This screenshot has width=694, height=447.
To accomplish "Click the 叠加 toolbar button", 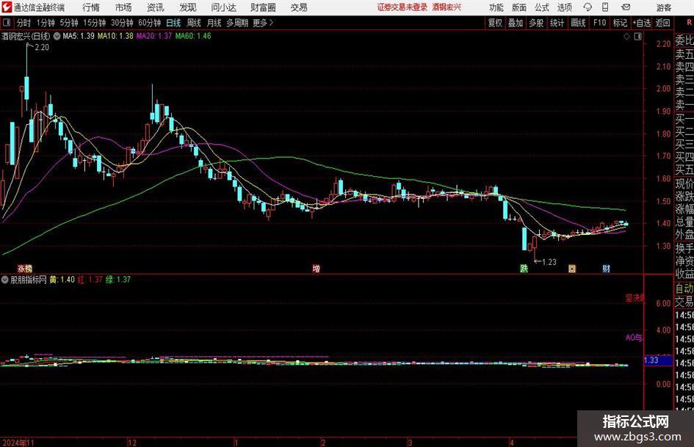I will click(516, 23).
